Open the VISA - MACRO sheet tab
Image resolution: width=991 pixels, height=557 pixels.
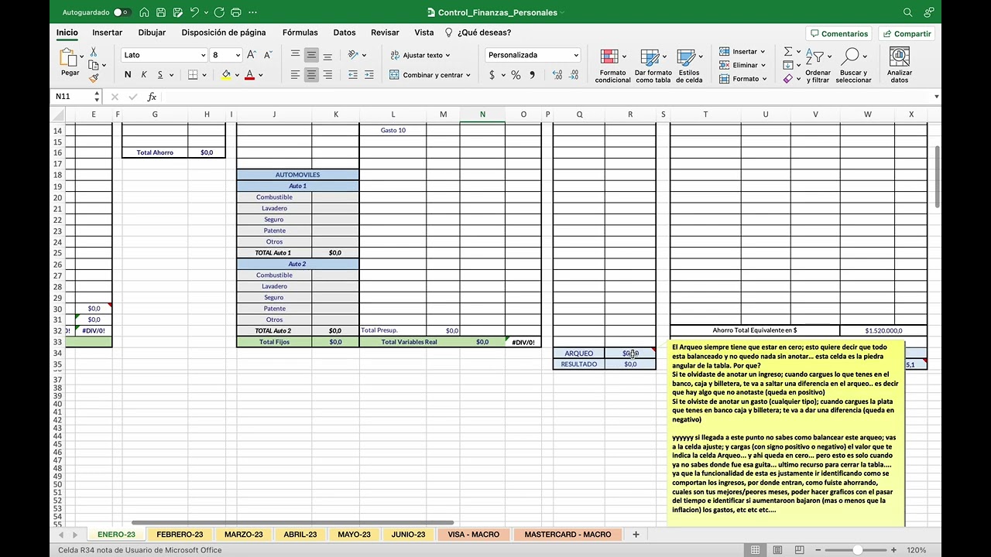click(x=474, y=535)
